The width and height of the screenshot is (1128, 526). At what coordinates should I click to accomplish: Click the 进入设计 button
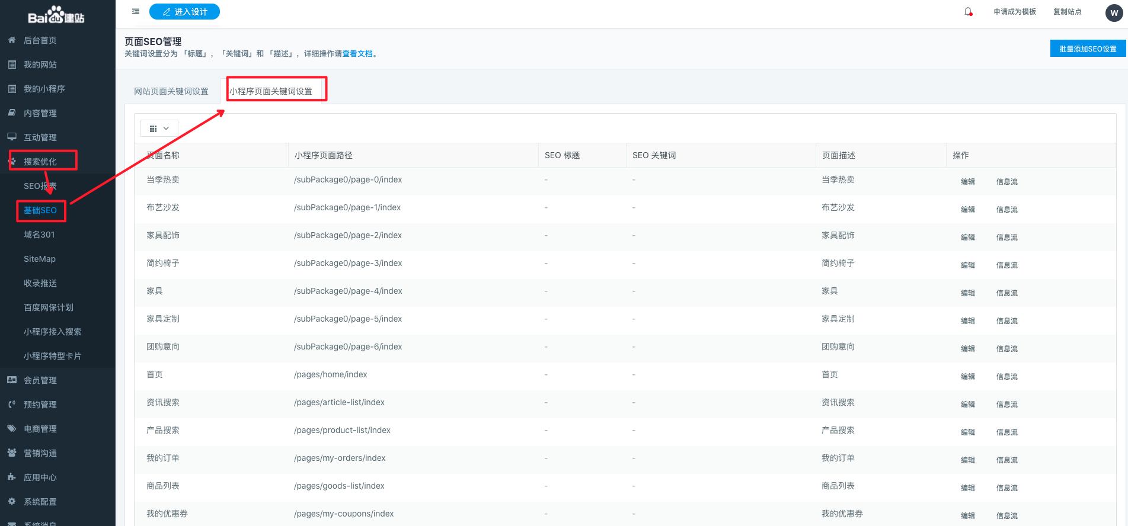click(184, 12)
